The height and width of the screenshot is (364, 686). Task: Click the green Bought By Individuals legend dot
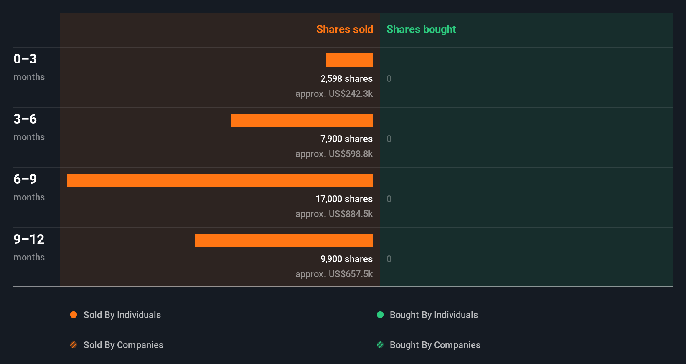380,315
